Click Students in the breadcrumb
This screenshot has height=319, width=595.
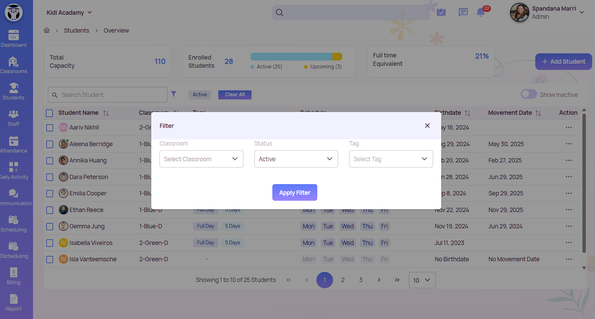tap(76, 30)
